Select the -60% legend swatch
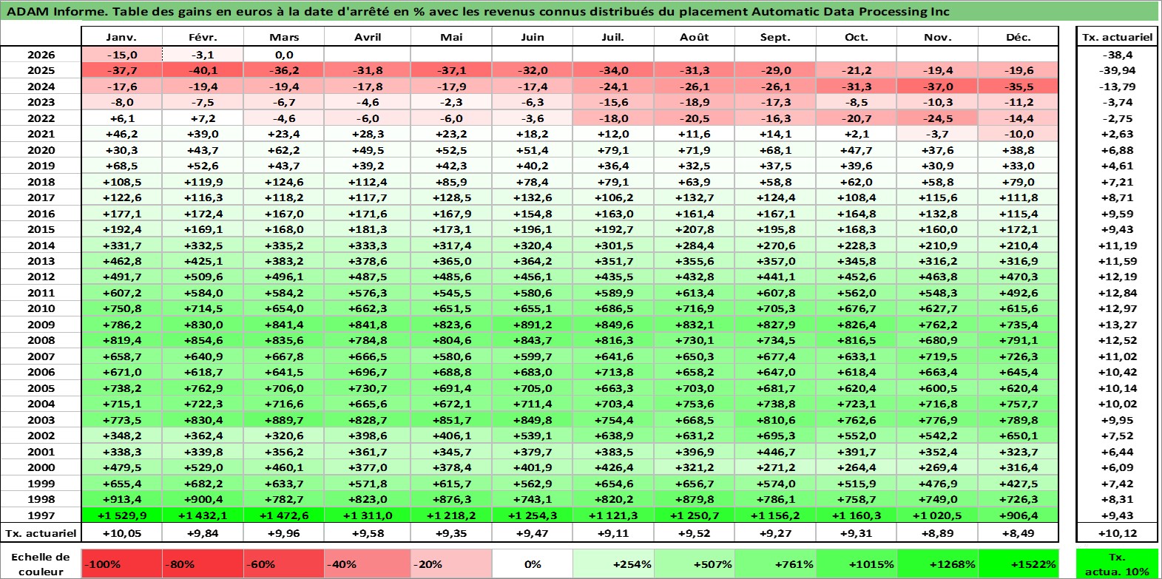The image size is (1162, 579). click(x=284, y=563)
